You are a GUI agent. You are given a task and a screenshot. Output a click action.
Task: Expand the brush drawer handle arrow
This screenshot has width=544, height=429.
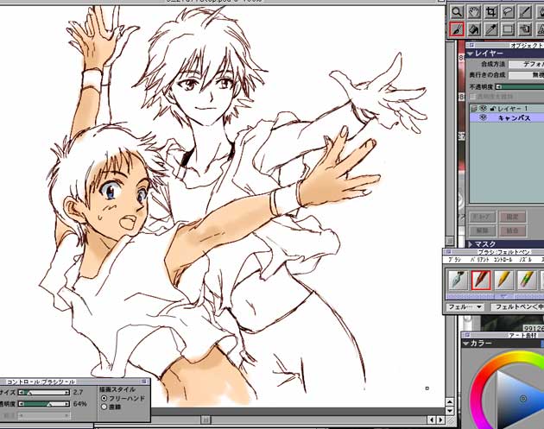point(503,297)
